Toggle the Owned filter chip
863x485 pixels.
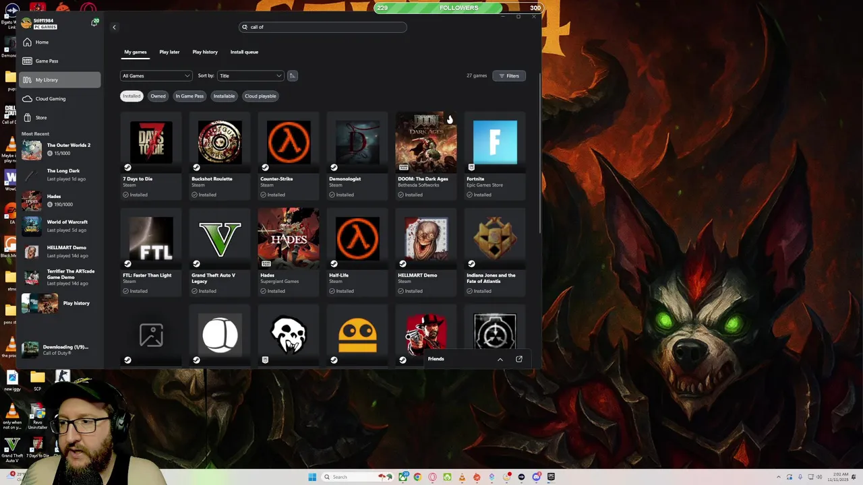(x=158, y=96)
